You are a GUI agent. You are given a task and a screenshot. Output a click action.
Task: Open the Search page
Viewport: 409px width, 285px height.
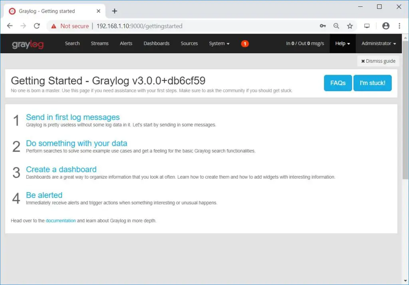coord(72,43)
